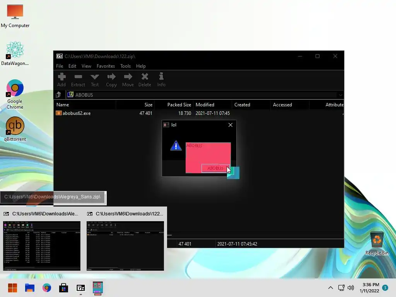Expand the address bar path dropdown
396x297 pixels.
pyautogui.click(x=340, y=95)
